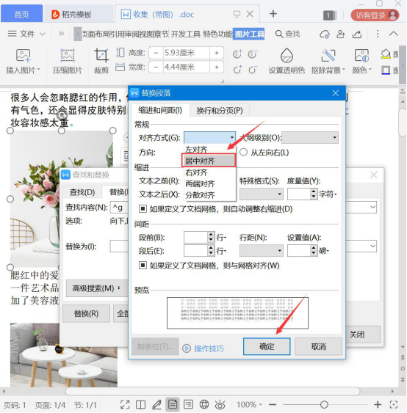Click the Remove Background (抠除背景) icon
The width and height of the screenshot is (407, 413).
pos(328,56)
